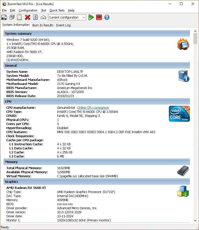Click the American Megatrends Inc. value

[75, 88]
